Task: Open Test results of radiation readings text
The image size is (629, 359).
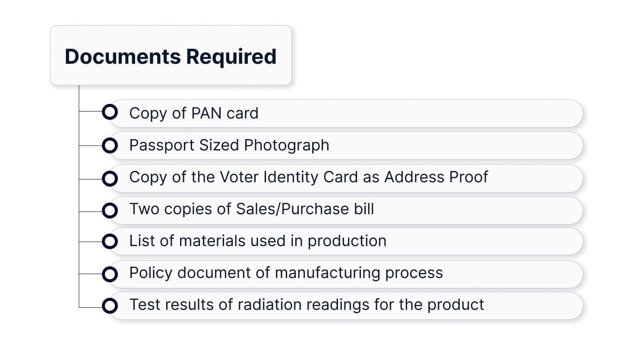Action: [x=306, y=305]
